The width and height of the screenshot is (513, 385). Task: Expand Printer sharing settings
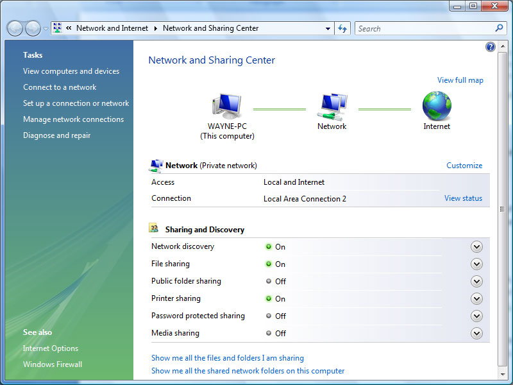(x=476, y=298)
